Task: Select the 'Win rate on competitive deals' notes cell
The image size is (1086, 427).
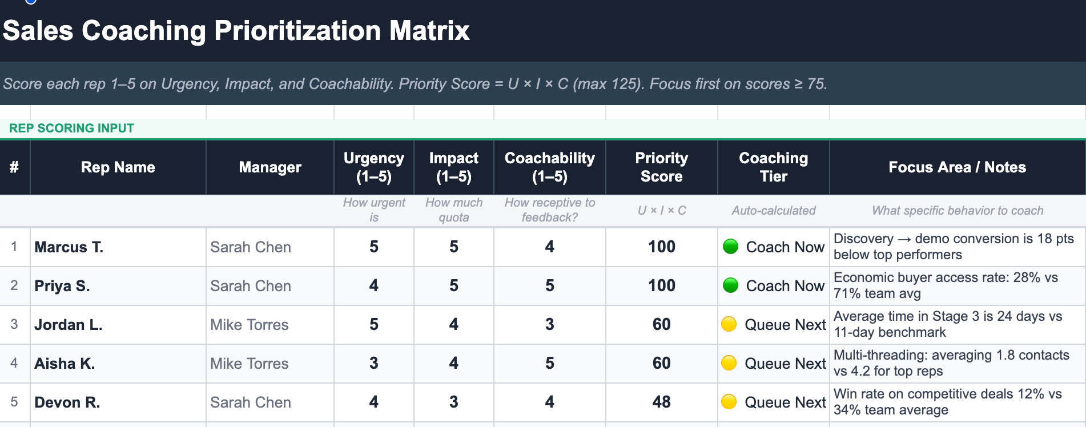Action: (x=958, y=402)
